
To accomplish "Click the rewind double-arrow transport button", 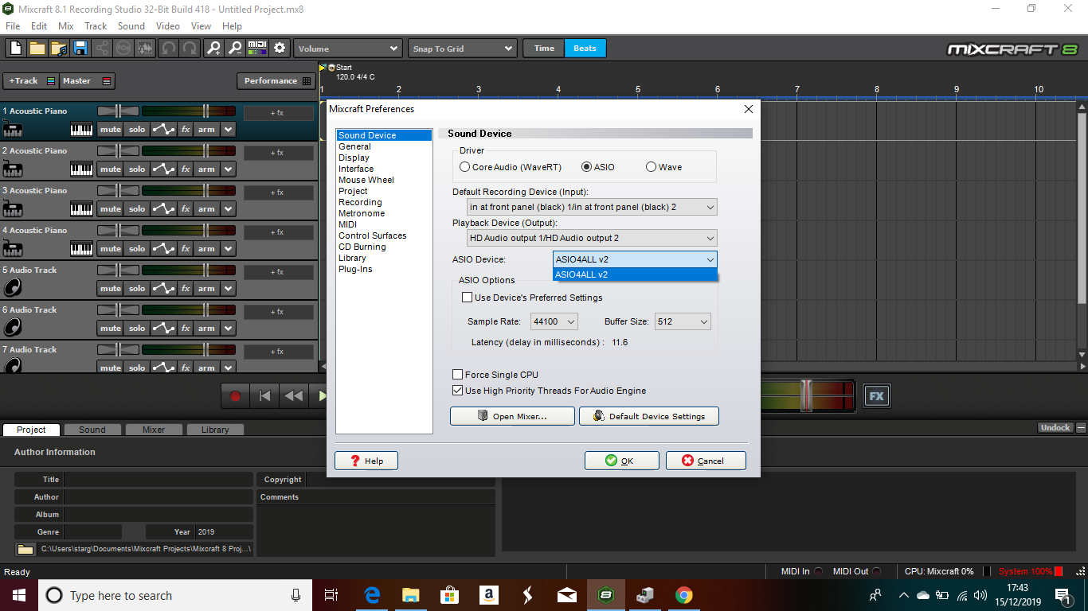I will [293, 395].
